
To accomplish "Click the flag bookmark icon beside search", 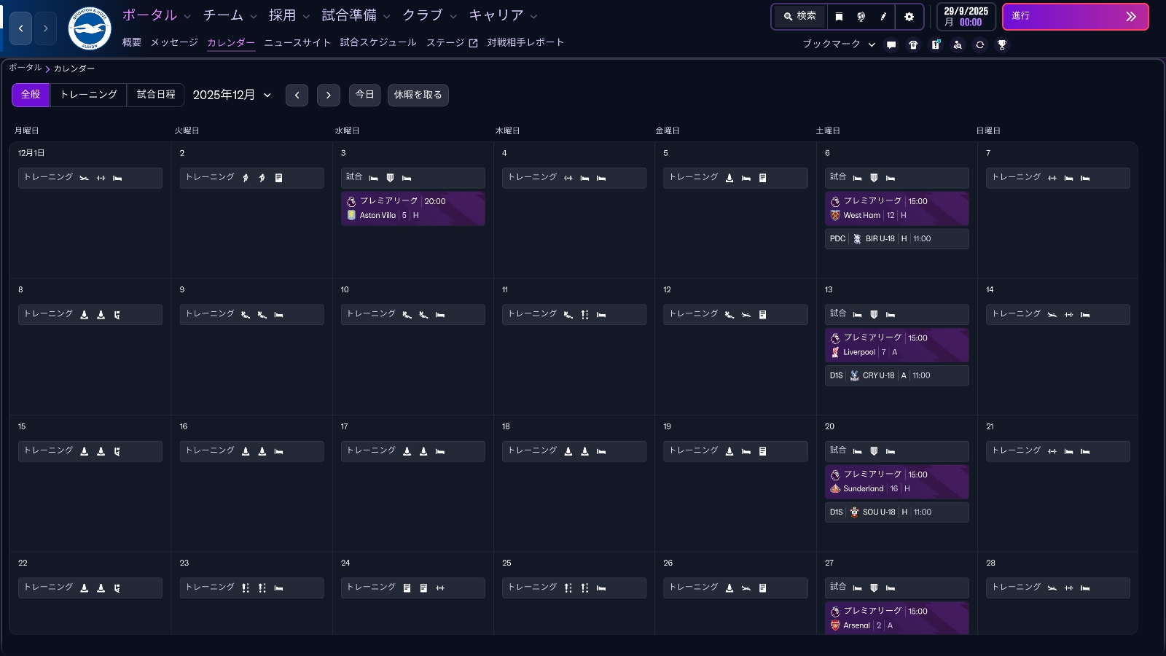I will pyautogui.click(x=840, y=17).
